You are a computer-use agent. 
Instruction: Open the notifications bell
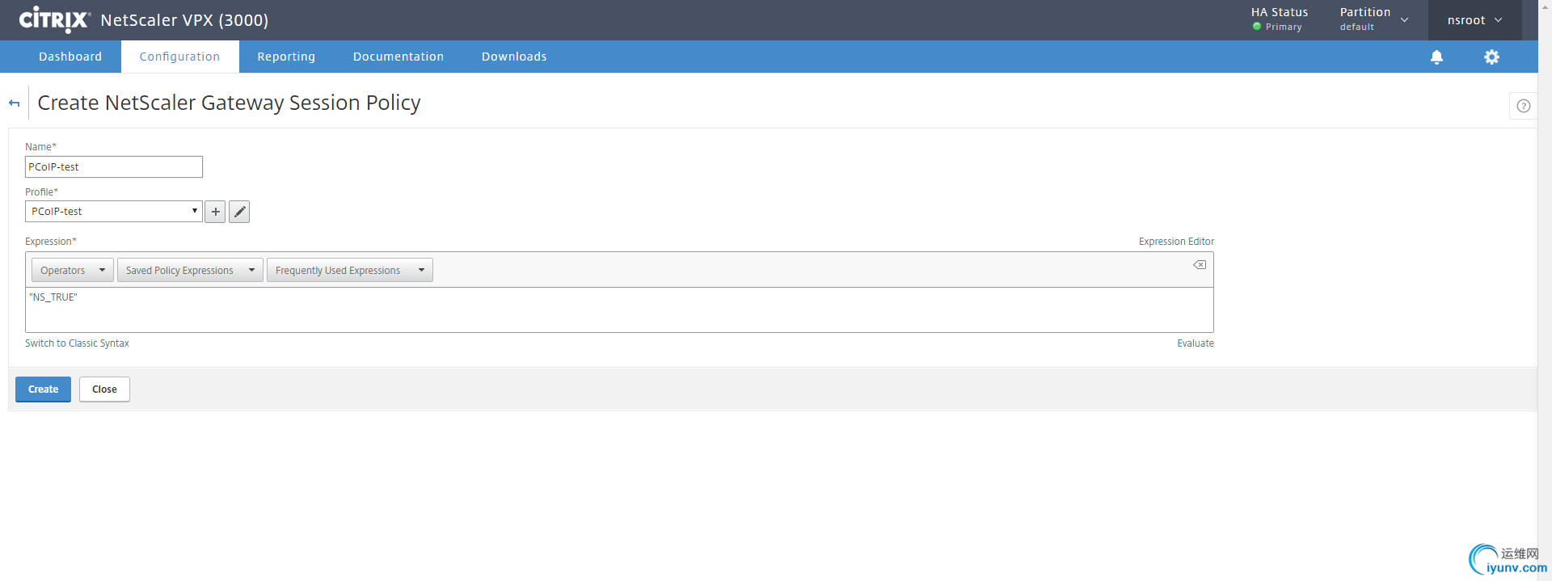coord(1436,57)
